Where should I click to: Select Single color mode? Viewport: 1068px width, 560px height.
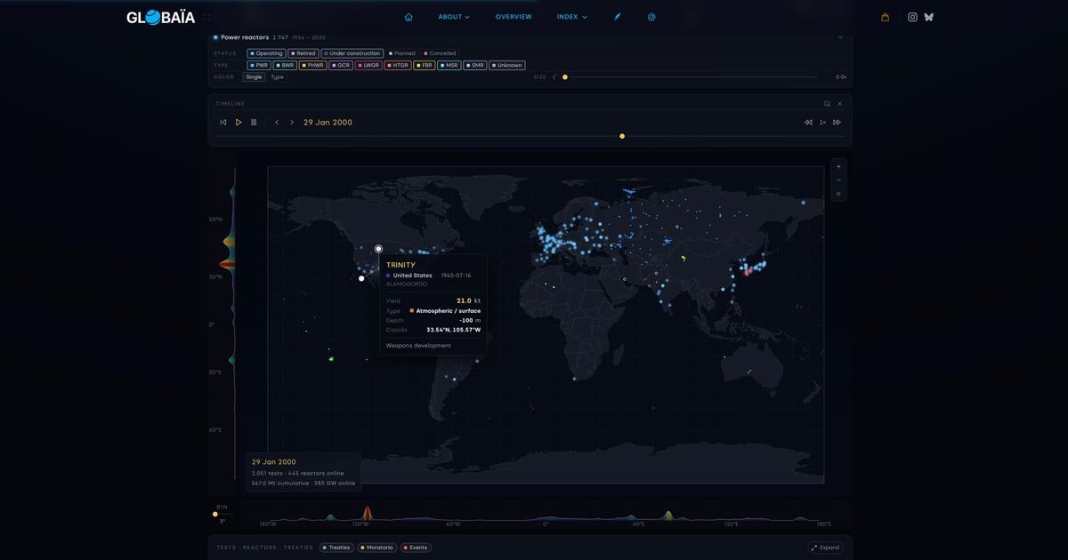(254, 77)
